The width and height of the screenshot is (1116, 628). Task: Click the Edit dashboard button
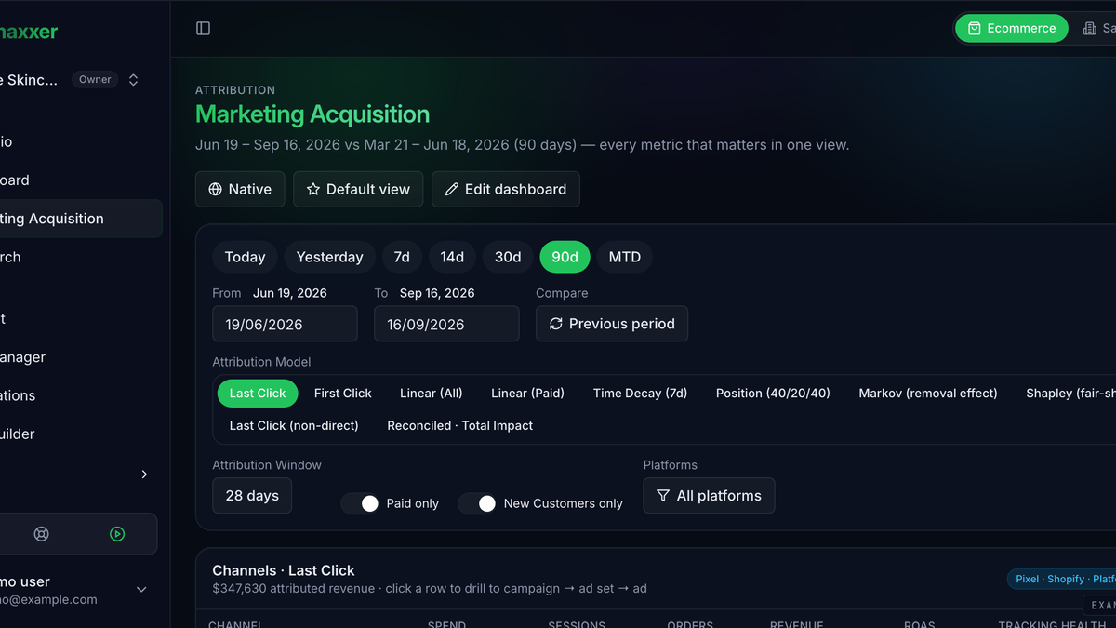pos(506,189)
